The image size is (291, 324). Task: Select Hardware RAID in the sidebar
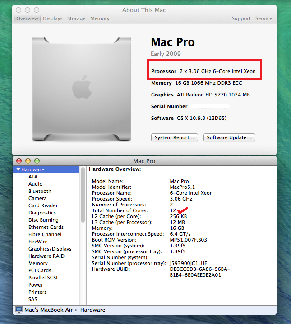point(46,256)
